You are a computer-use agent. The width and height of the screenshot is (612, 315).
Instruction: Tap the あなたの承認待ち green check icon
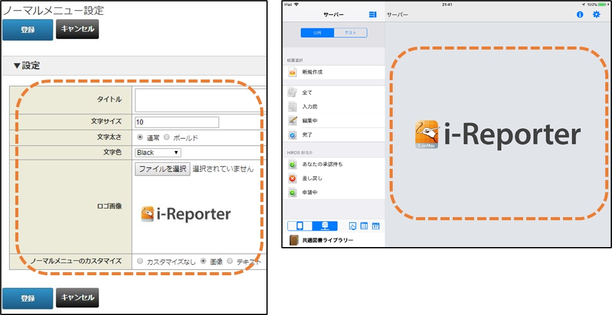pos(292,165)
